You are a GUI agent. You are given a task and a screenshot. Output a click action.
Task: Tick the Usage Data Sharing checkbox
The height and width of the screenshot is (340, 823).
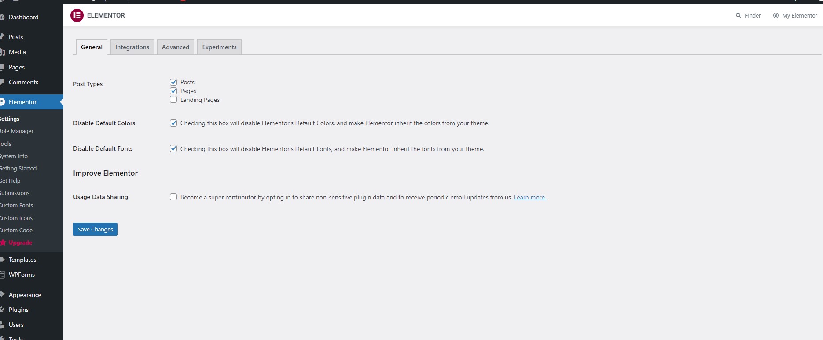click(173, 197)
